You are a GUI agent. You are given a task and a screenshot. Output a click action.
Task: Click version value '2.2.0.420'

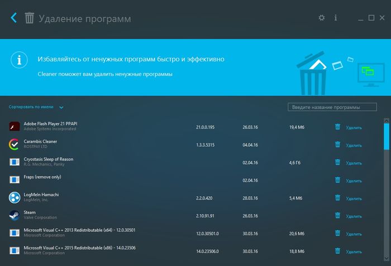pos(204,198)
